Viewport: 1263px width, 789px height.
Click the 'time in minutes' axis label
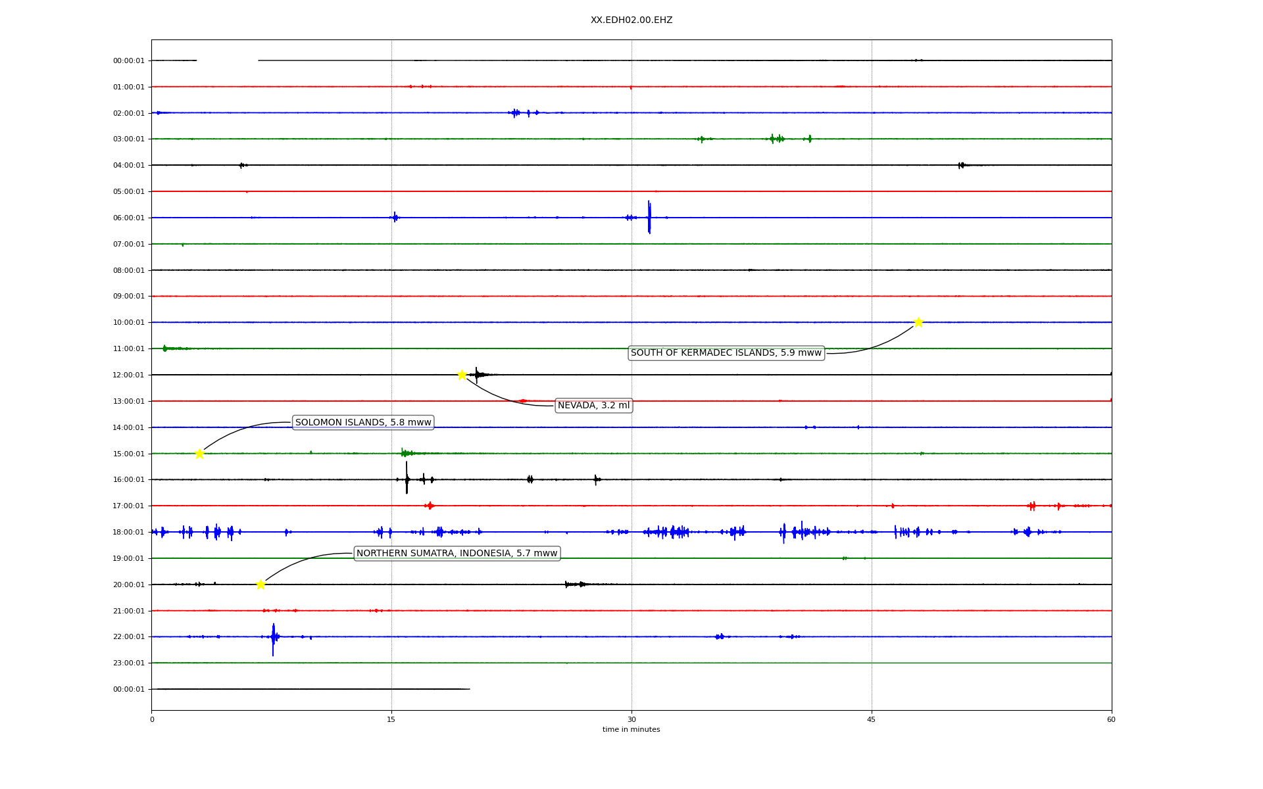(631, 730)
